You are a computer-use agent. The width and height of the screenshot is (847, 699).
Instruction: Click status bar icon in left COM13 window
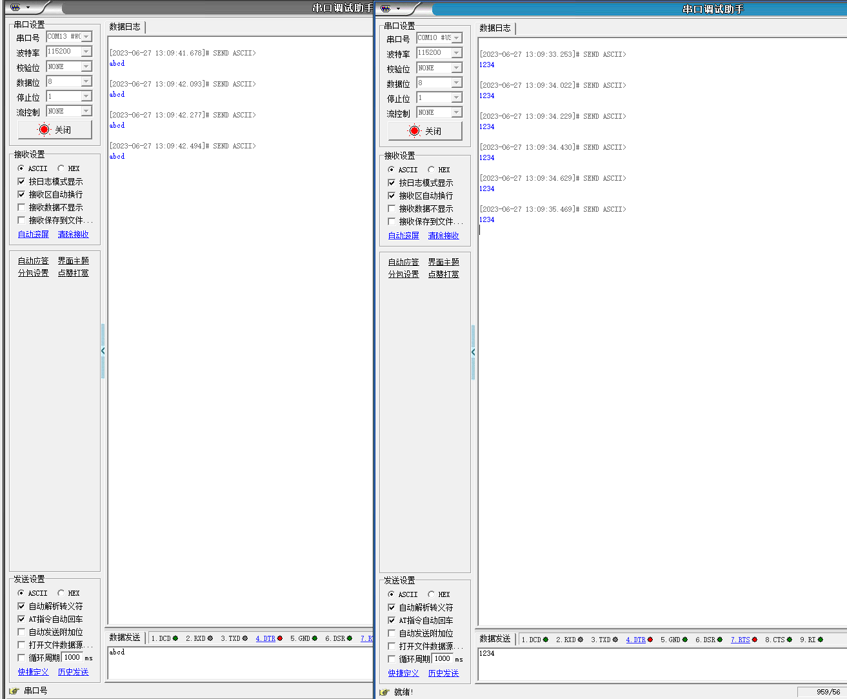pyautogui.click(x=14, y=691)
